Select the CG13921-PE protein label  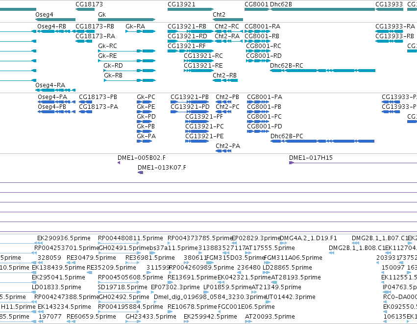(x=204, y=136)
